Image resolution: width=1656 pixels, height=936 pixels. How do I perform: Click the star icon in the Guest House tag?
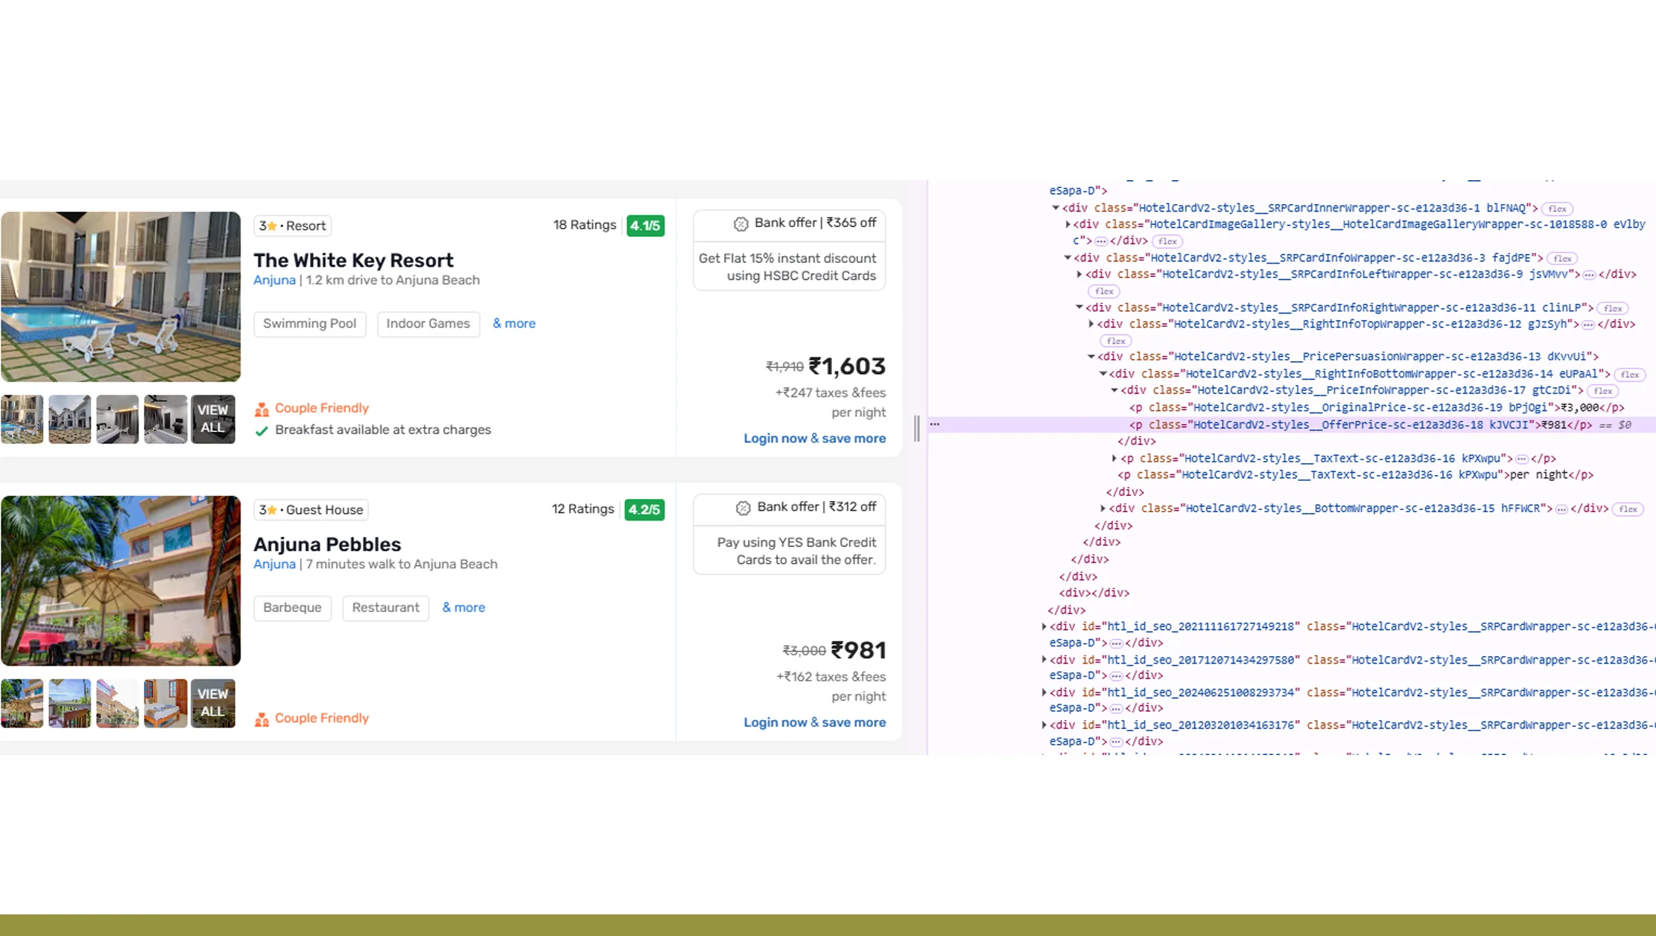click(273, 510)
